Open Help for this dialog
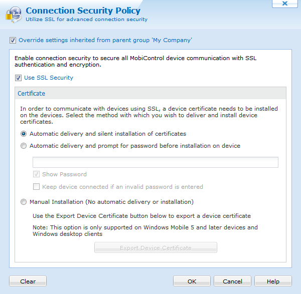This screenshot has height=294, width=301. tap(273, 281)
